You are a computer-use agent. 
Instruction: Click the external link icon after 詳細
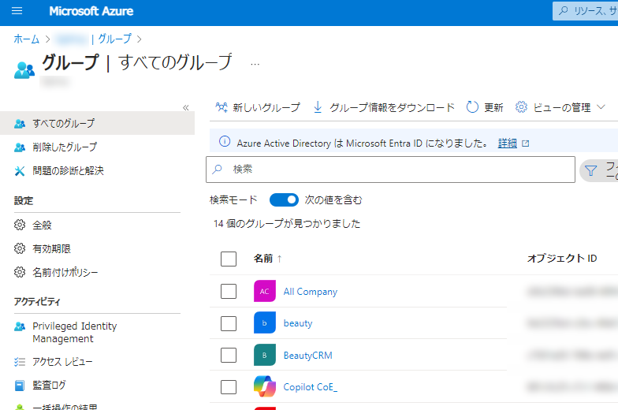coord(525,143)
